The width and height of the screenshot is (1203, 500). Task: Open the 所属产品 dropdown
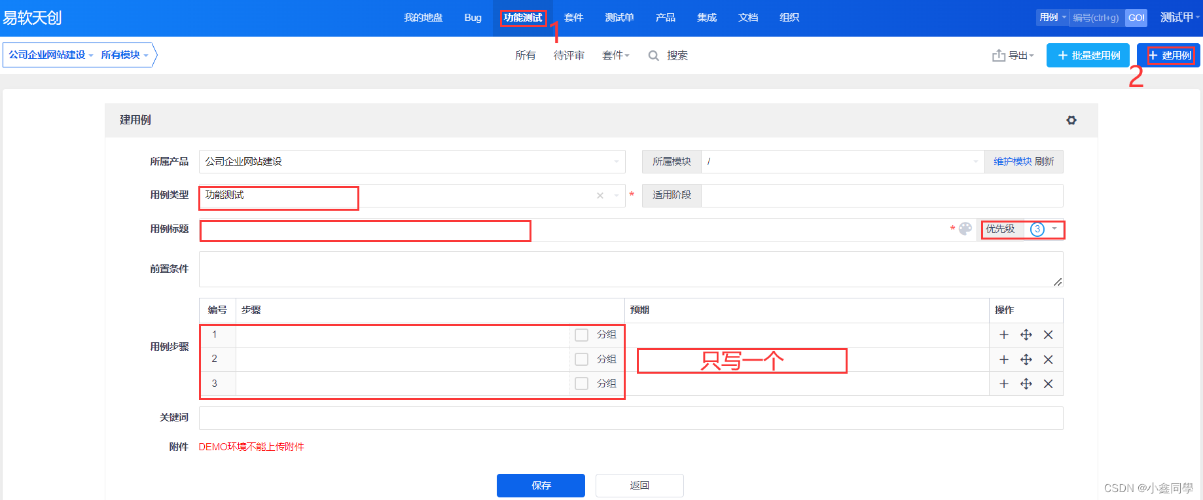pos(412,162)
